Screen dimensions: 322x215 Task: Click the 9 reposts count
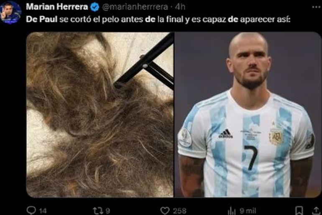(x=107, y=211)
